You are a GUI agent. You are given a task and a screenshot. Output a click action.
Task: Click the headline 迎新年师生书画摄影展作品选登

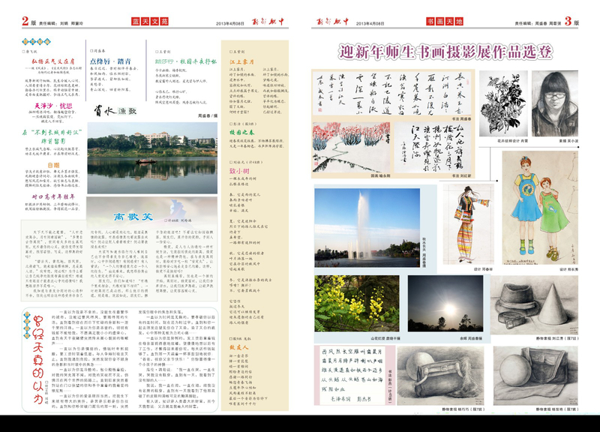tap(445, 52)
